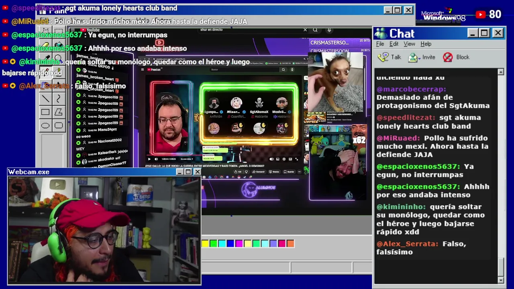Click the voice search microphone in YouTube
Viewport: 514px width, 289px height.
[329, 30]
